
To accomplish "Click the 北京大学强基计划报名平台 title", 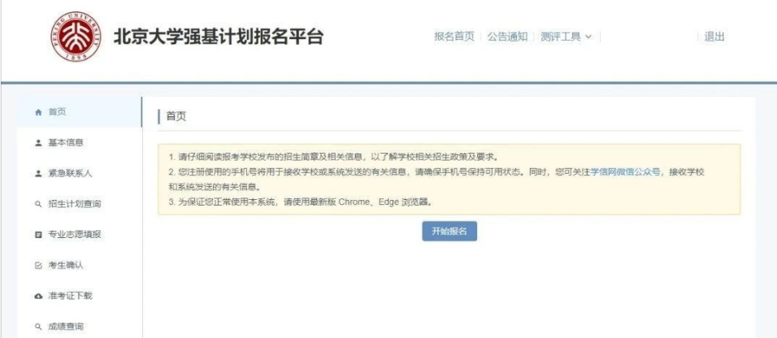I will 218,37.
